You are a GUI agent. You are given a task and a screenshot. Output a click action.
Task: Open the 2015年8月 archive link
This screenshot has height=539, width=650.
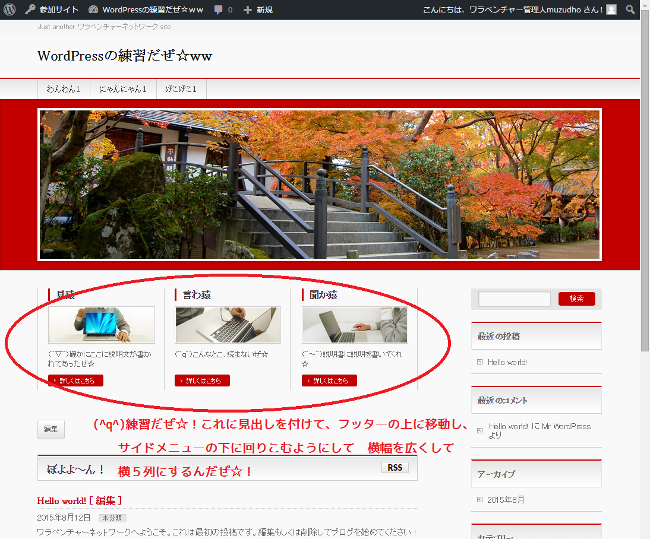(506, 500)
